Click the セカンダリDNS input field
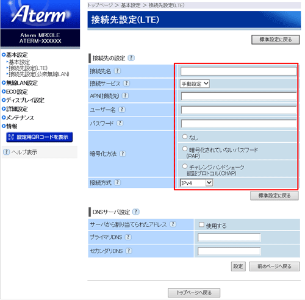 click(229, 251)
